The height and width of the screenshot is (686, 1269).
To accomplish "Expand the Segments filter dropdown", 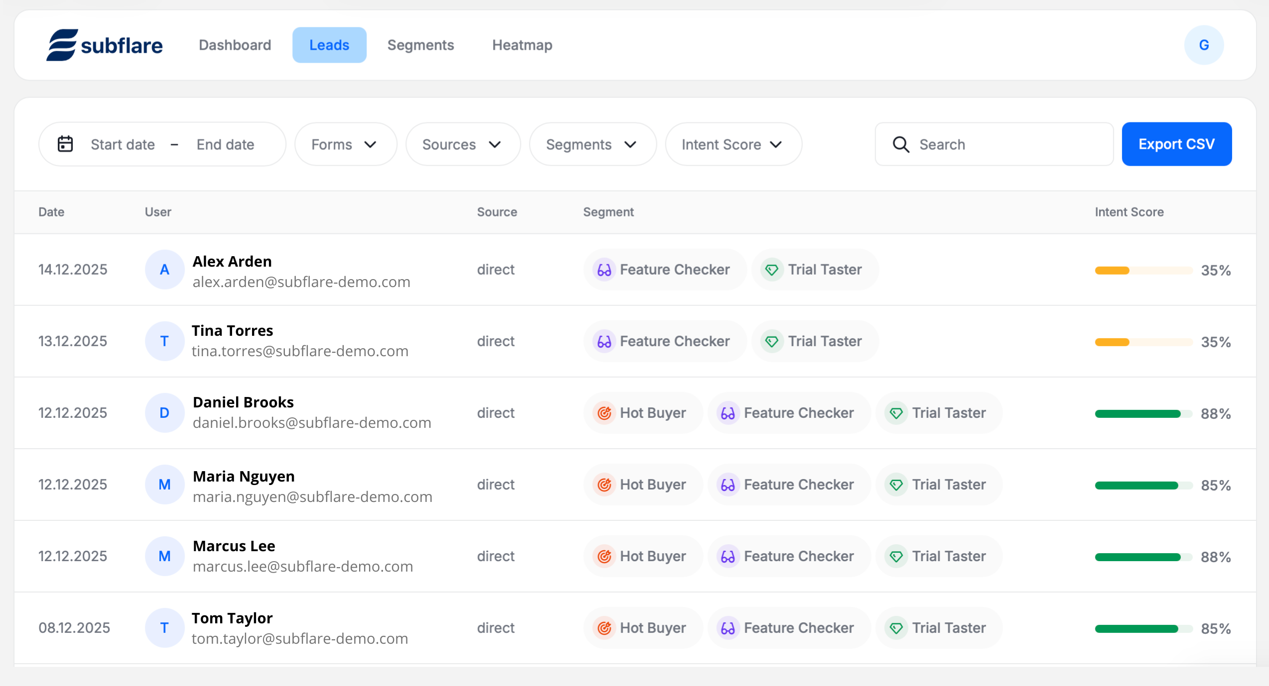I will pos(592,145).
